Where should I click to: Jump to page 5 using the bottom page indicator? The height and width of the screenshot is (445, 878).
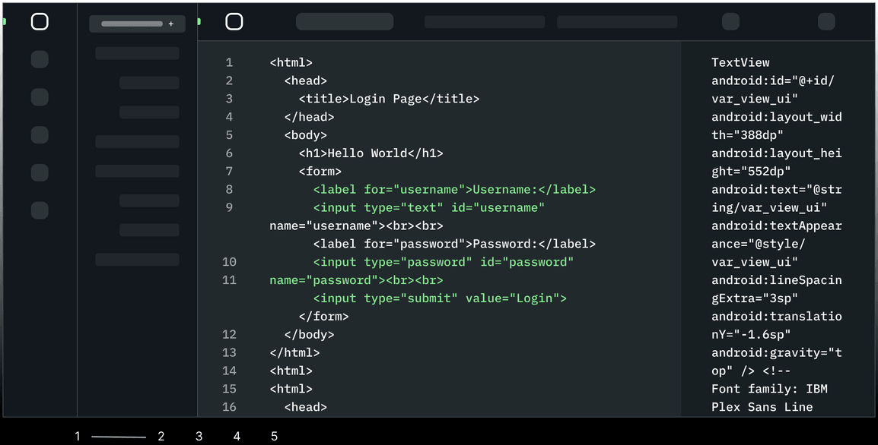274,436
